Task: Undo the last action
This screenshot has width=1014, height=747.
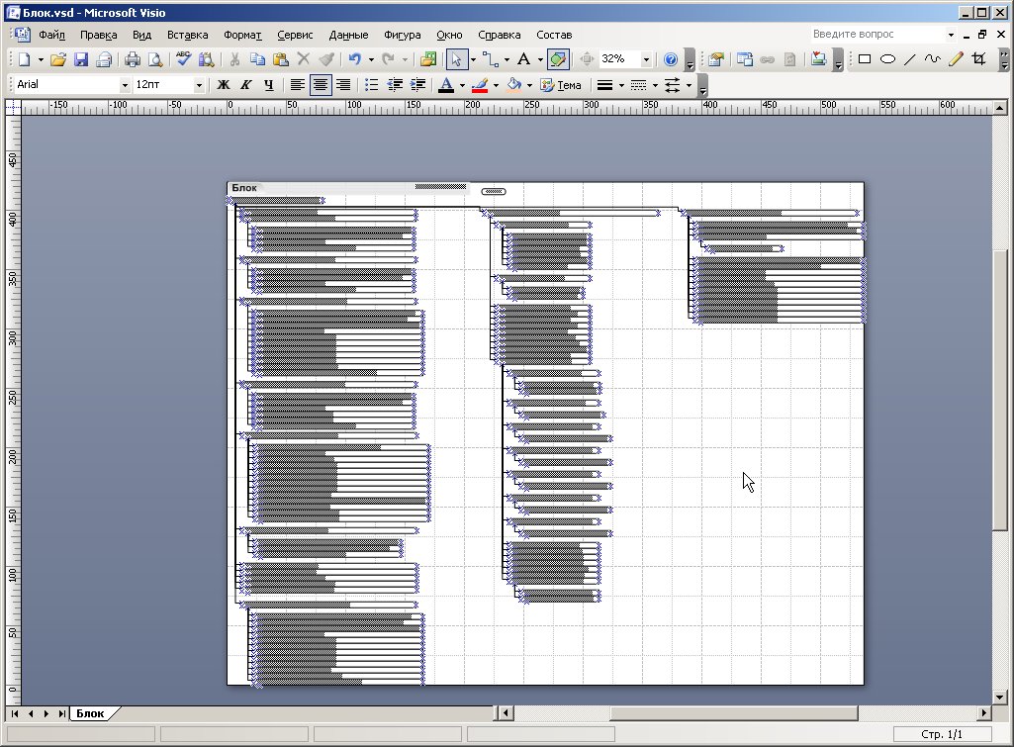Action: [x=354, y=59]
